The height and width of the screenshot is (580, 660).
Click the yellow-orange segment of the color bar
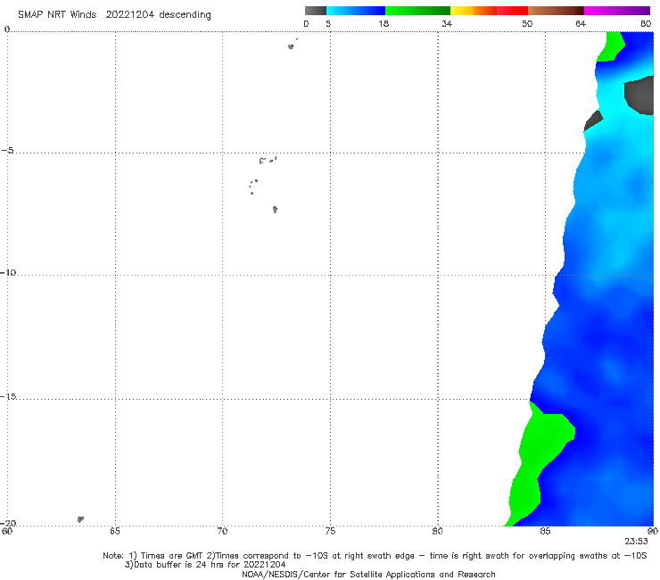coord(474,11)
